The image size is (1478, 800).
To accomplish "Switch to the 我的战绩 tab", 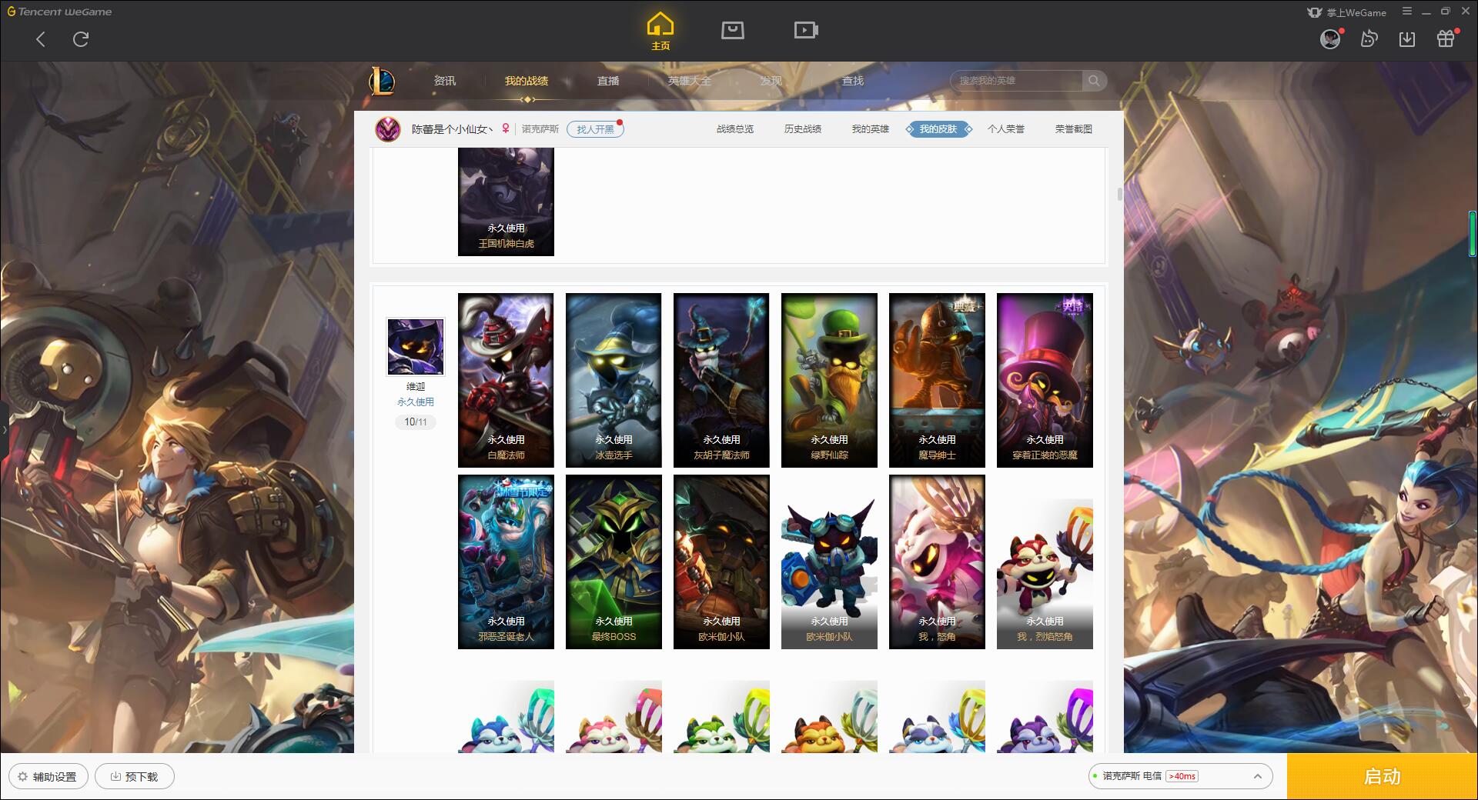I will [x=527, y=81].
